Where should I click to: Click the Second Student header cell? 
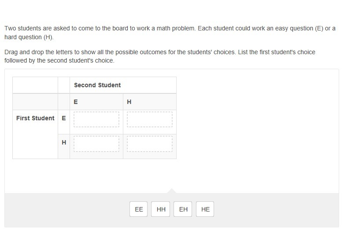coord(97,85)
